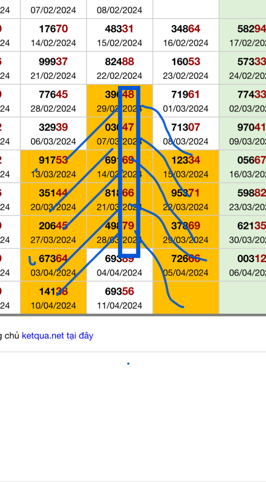
Task: Select the date 08/02/2024
Action: pos(120,10)
